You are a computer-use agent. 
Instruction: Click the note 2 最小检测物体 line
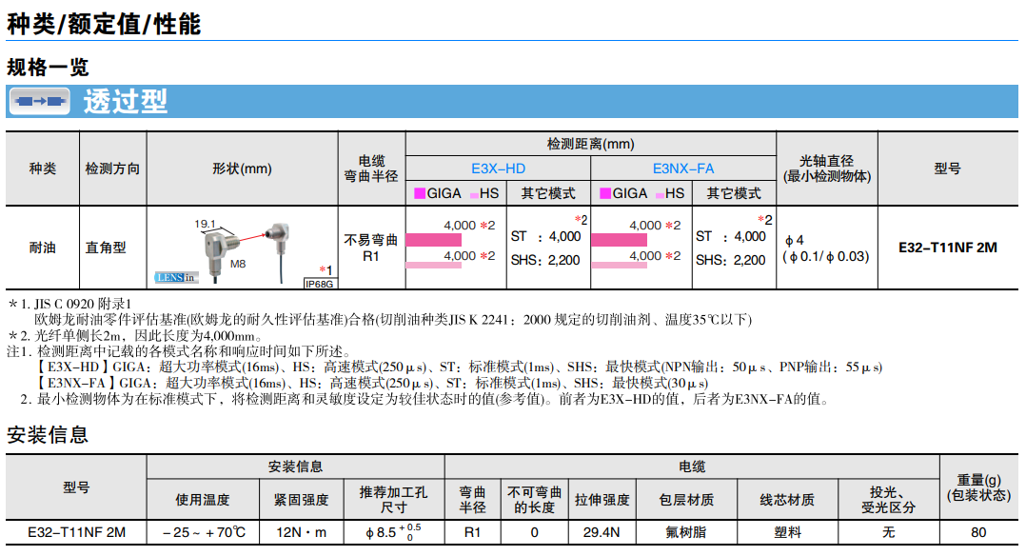pyautogui.click(x=424, y=400)
